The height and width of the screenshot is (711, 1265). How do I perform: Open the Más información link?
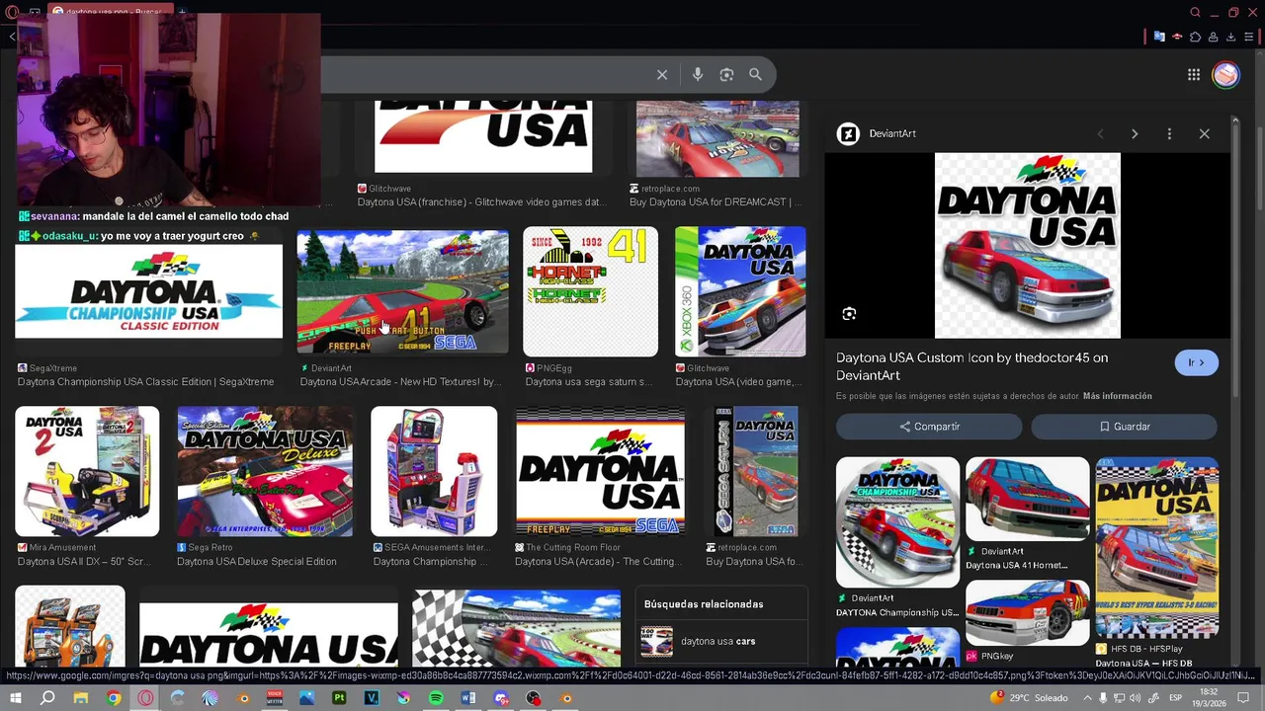(1117, 396)
